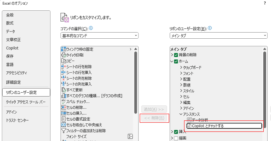
Task: Open the 言語 options category
Action: [26, 65]
